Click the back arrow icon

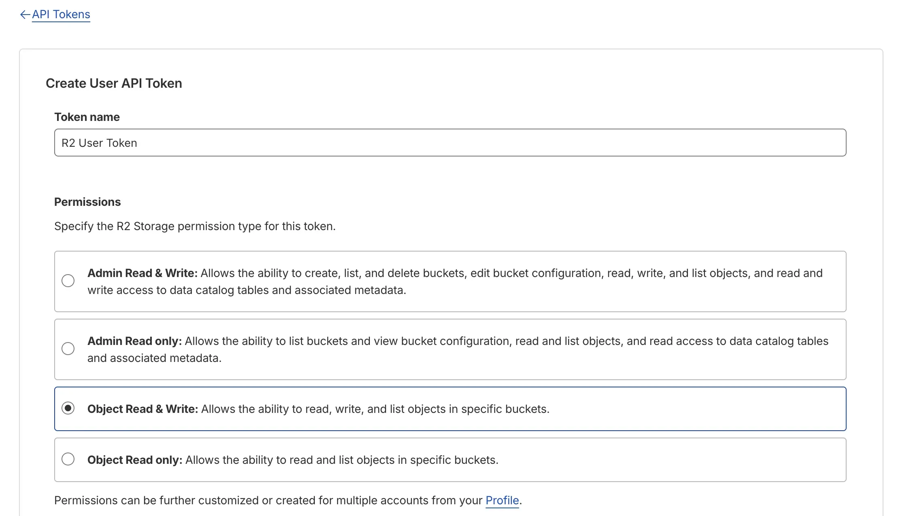24,14
